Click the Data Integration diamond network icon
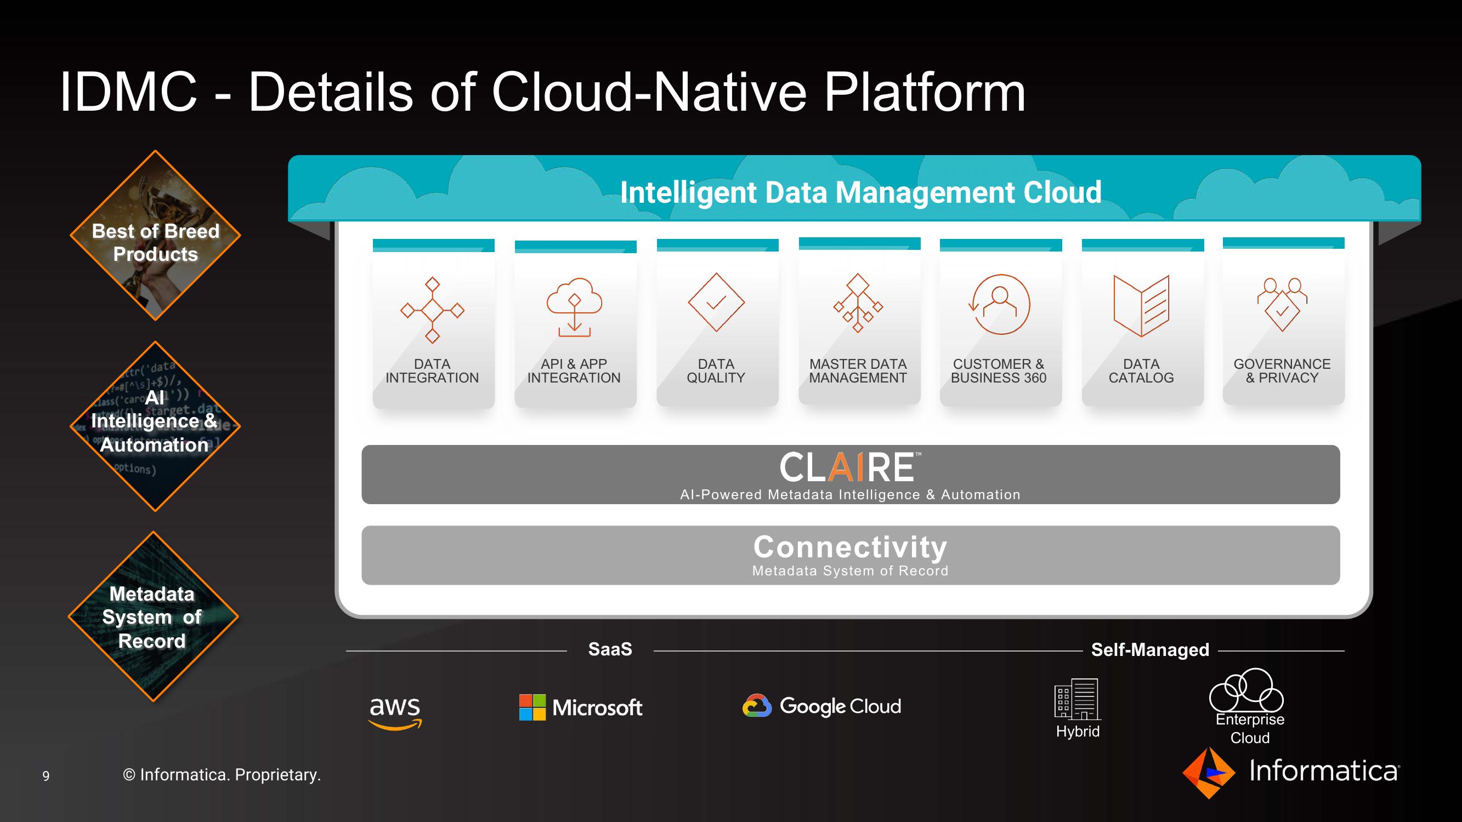Viewport: 1462px width, 822px height. tap(433, 310)
